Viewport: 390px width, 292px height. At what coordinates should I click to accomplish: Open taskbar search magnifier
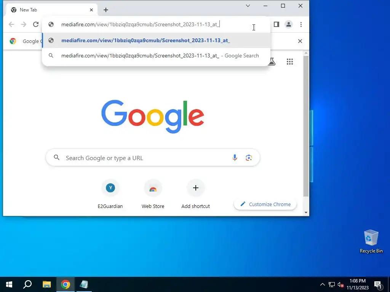[27, 284]
